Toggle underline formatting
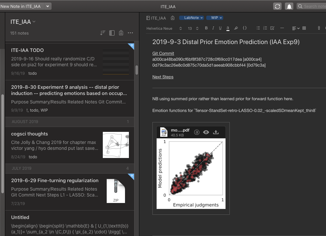326x236 pixels. tap(220, 28)
